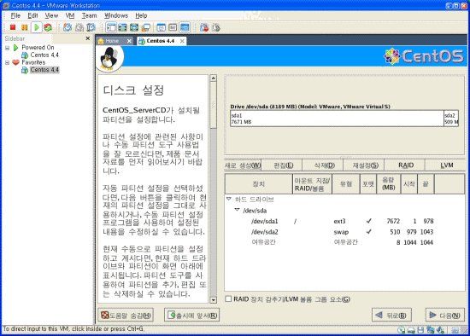Collapse the Powered On sidebar group

pyautogui.click(x=7, y=48)
